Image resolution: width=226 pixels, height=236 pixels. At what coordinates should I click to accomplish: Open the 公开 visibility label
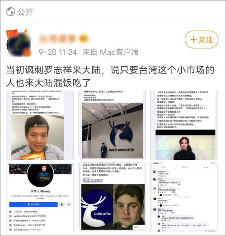[25, 12]
